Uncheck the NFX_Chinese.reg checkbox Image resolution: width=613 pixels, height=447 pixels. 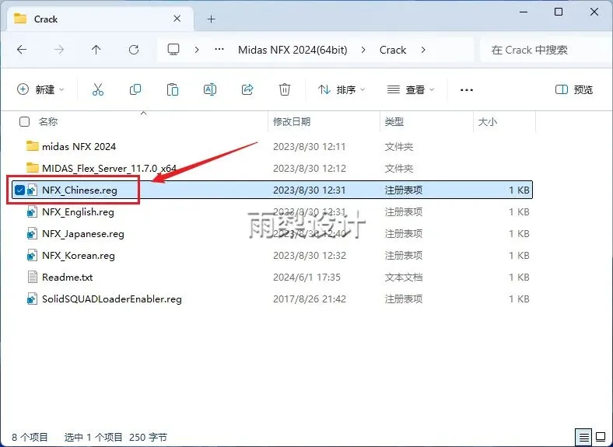pyautogui.click(x=19, y=190)
